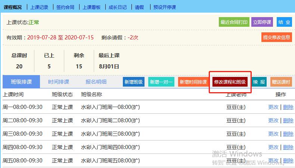Click the 最近合同打印 button

[234, 22]
